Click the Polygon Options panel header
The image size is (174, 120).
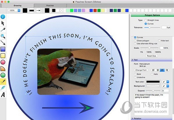tap(153, 15)
